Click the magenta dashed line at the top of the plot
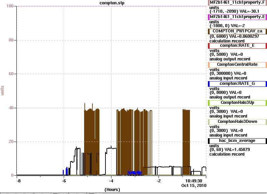Viewport: 267px width, 194px height. click(111, 6)
